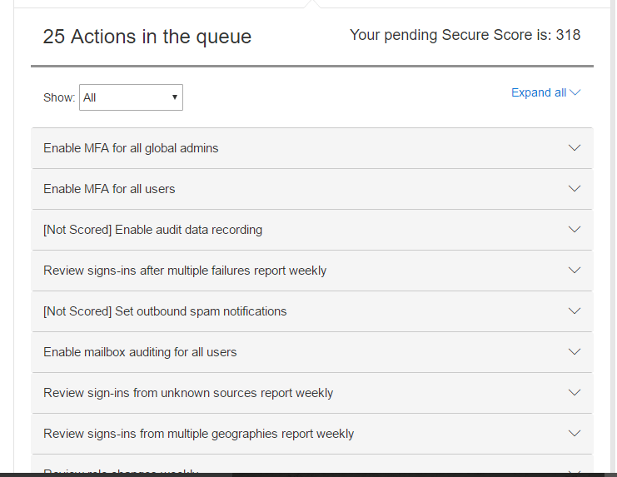Expand the audit data recording row chevron

[x=574, y=230]
